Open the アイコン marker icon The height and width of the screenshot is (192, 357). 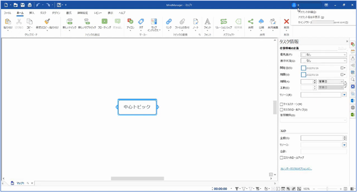tap(130, 22)
